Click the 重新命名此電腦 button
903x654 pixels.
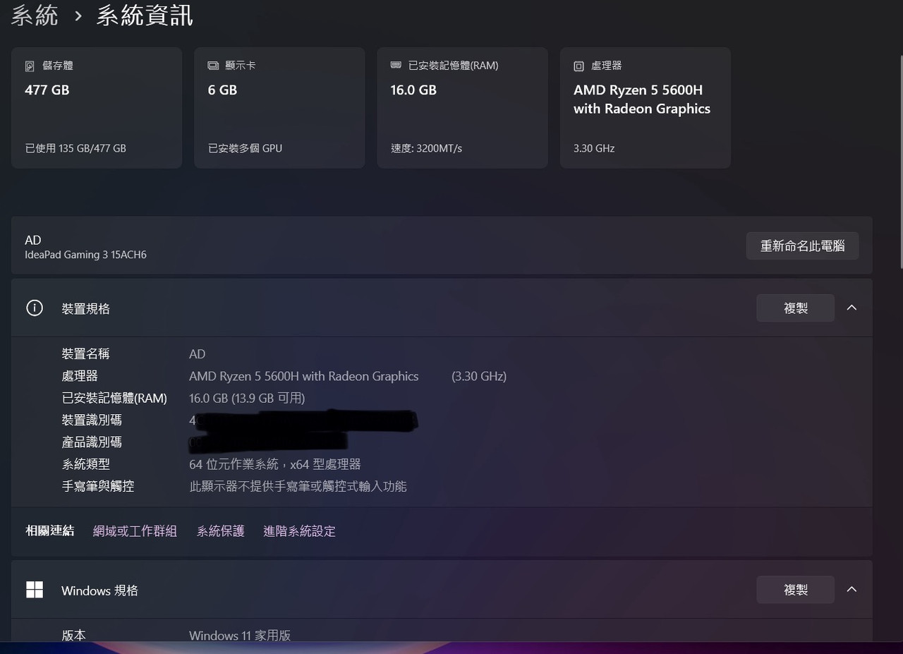[x=802, y=246]
